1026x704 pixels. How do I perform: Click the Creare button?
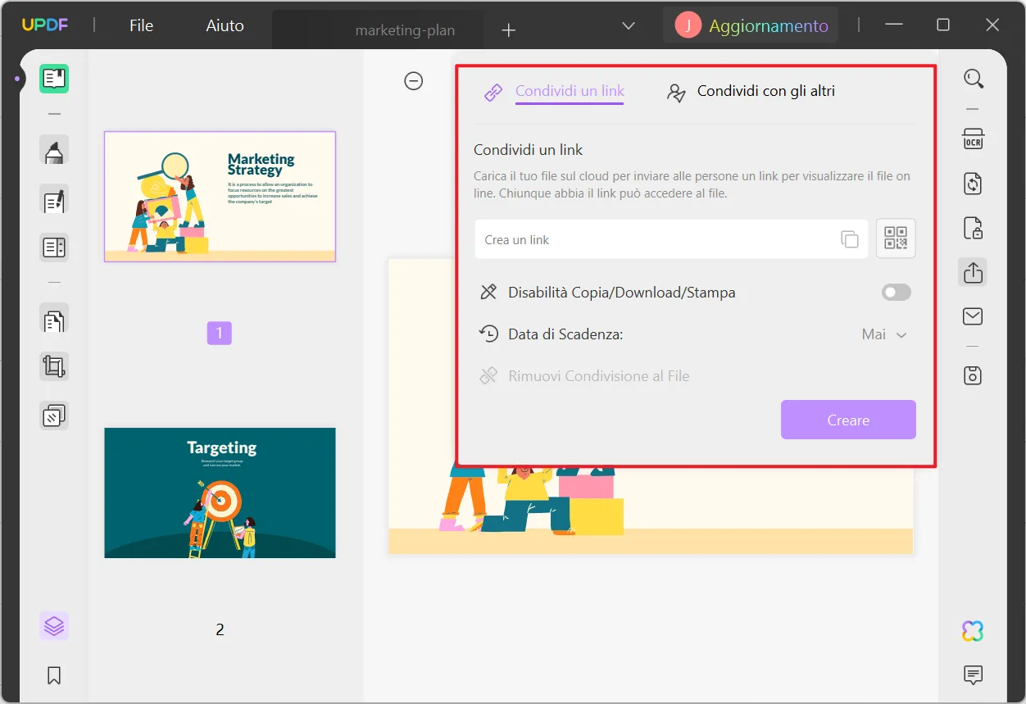[x=848, y=420]
